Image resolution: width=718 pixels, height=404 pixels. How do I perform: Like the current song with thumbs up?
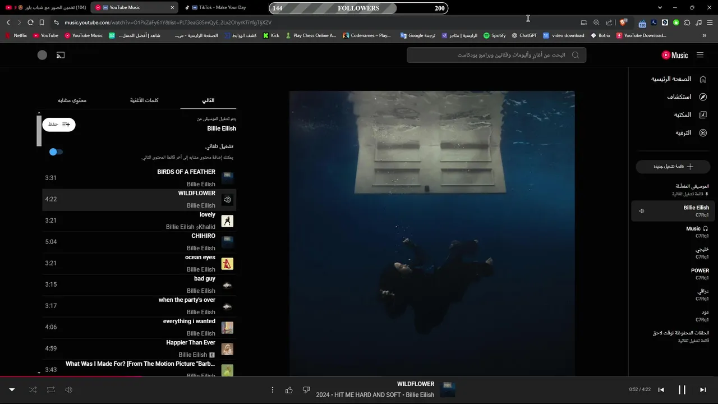tap(289, 390)
